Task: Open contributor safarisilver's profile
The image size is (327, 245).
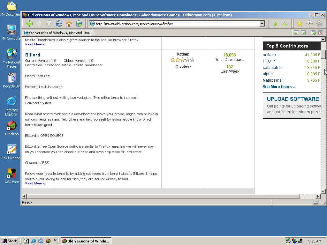Action: [x=272, y=68]
